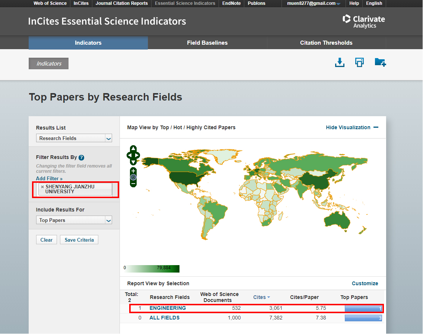Click the print icon
Screen dimensions: 423x334
359,62
